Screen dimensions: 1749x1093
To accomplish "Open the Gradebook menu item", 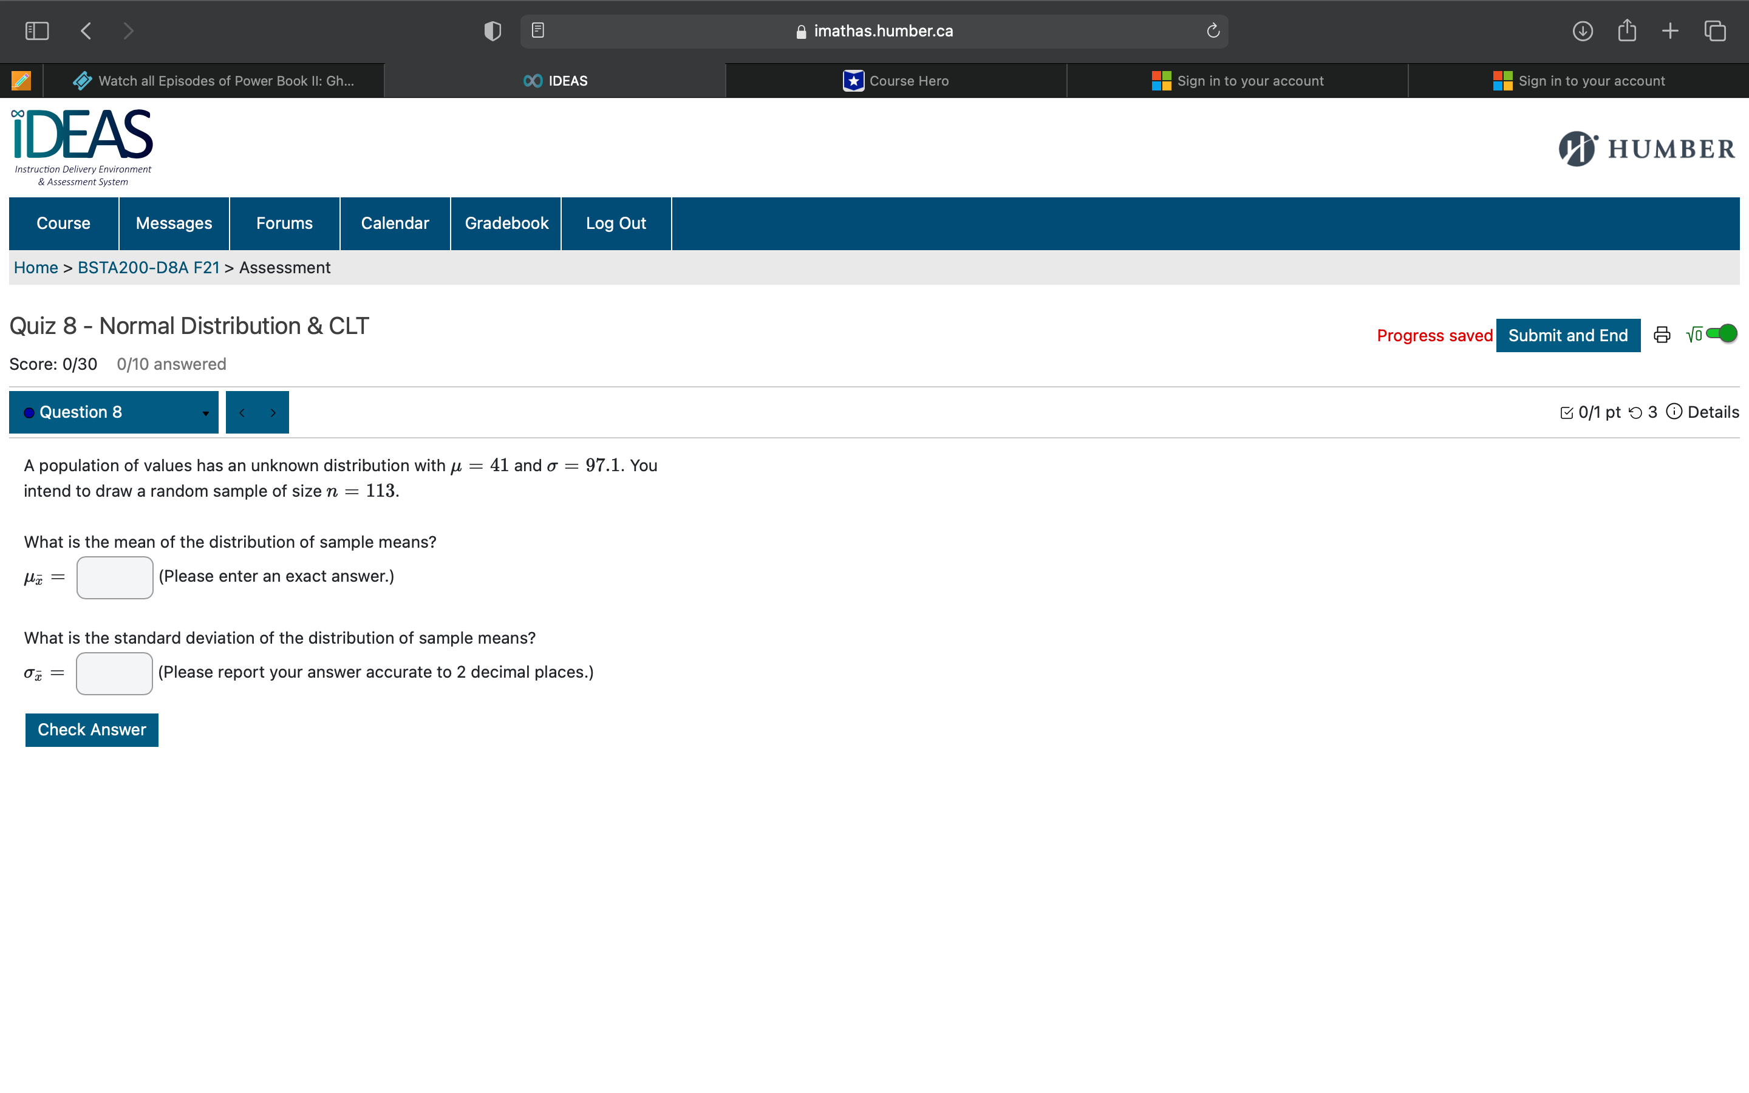I will 506,223.
